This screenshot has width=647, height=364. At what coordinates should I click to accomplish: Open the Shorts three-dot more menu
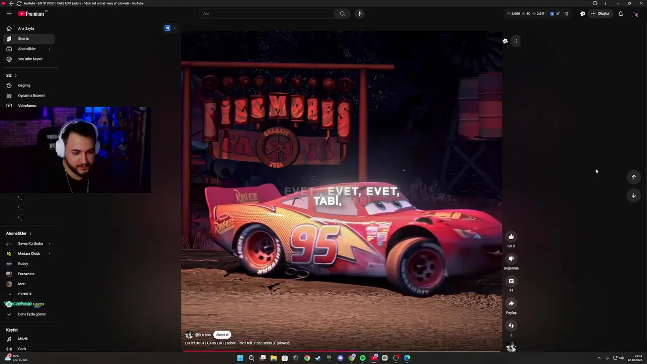[516, 41]
